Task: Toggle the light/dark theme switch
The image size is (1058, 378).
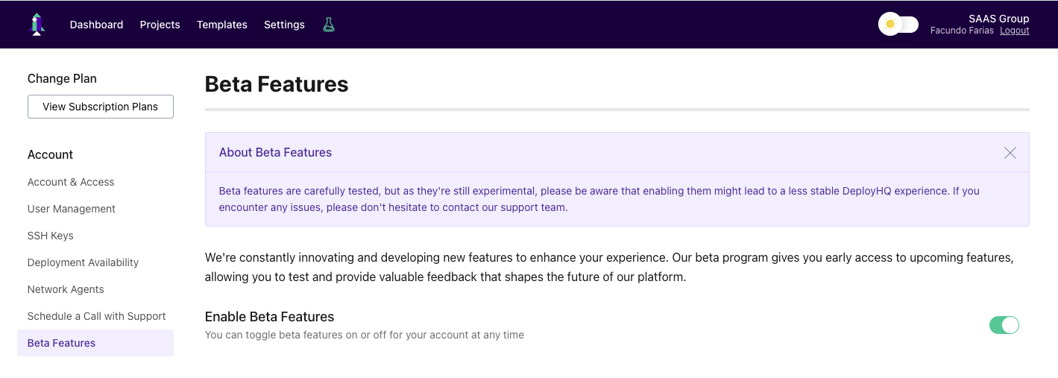Action: [x=898, y=24]
